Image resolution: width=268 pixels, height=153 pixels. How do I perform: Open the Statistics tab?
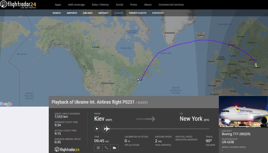(158, 13)
